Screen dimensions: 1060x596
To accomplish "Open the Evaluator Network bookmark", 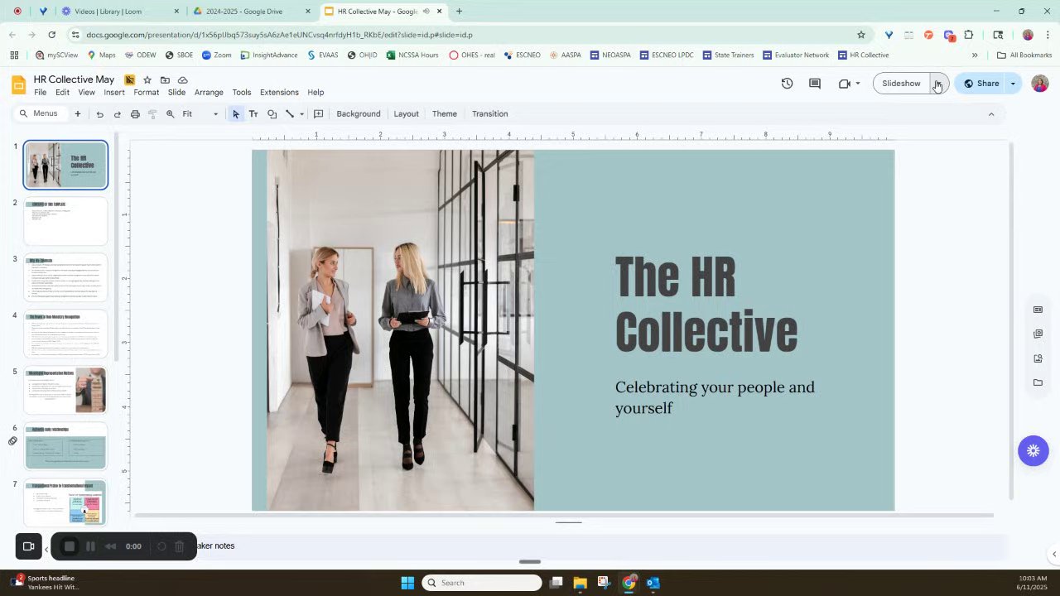I will (796, 55).
